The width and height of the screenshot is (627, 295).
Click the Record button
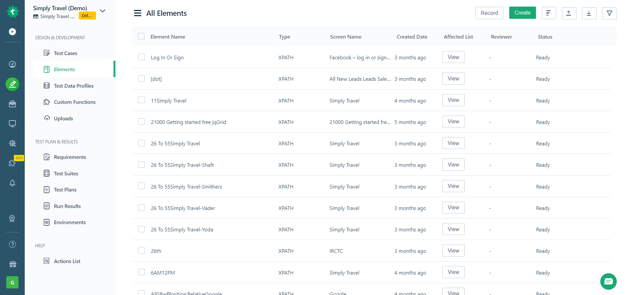(x=489, y=13)
